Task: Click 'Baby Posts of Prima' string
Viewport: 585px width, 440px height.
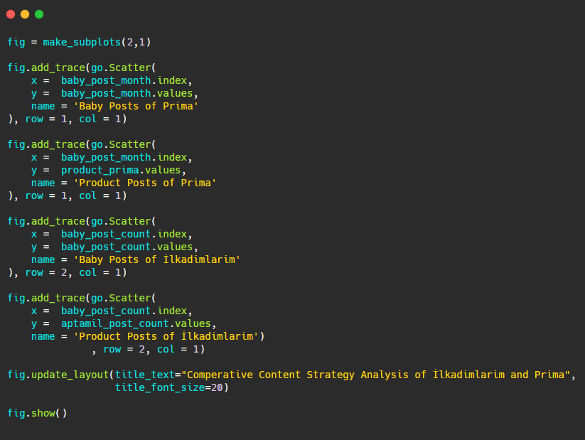Action: 136,106
